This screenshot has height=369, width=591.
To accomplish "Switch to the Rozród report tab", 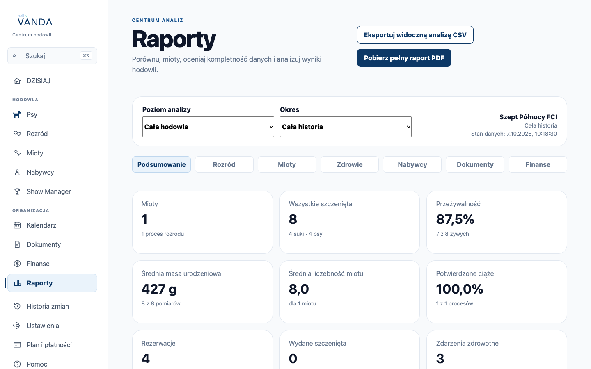I will (x=224, y=164).
